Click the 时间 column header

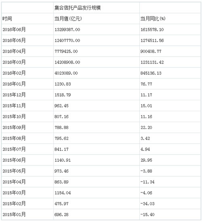[7, 19]
